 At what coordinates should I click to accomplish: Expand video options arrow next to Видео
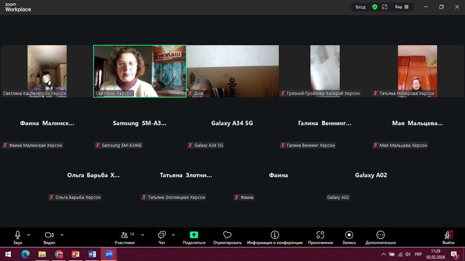click(x=62, y=235)
